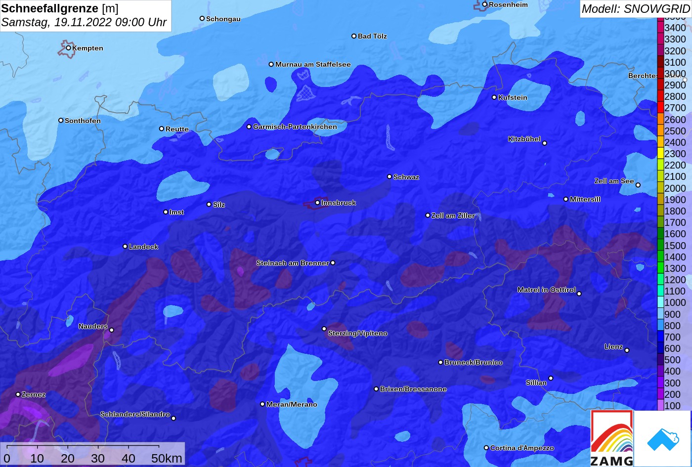Select the 'Brixen/Bressanone' label
Screen dimensions: 692x467
pos(413,389)
